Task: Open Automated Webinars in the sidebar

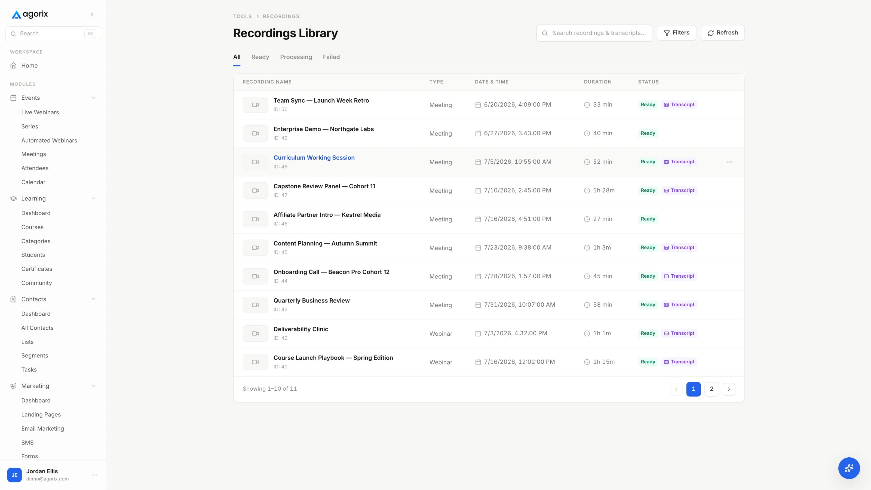Action: tap(49, 140)
